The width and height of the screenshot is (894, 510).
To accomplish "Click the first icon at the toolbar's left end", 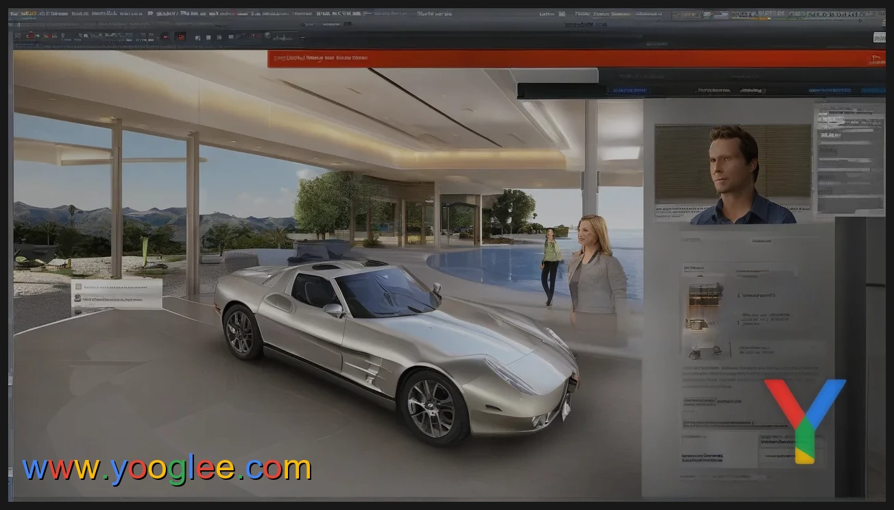I will (x=18, y=36).
